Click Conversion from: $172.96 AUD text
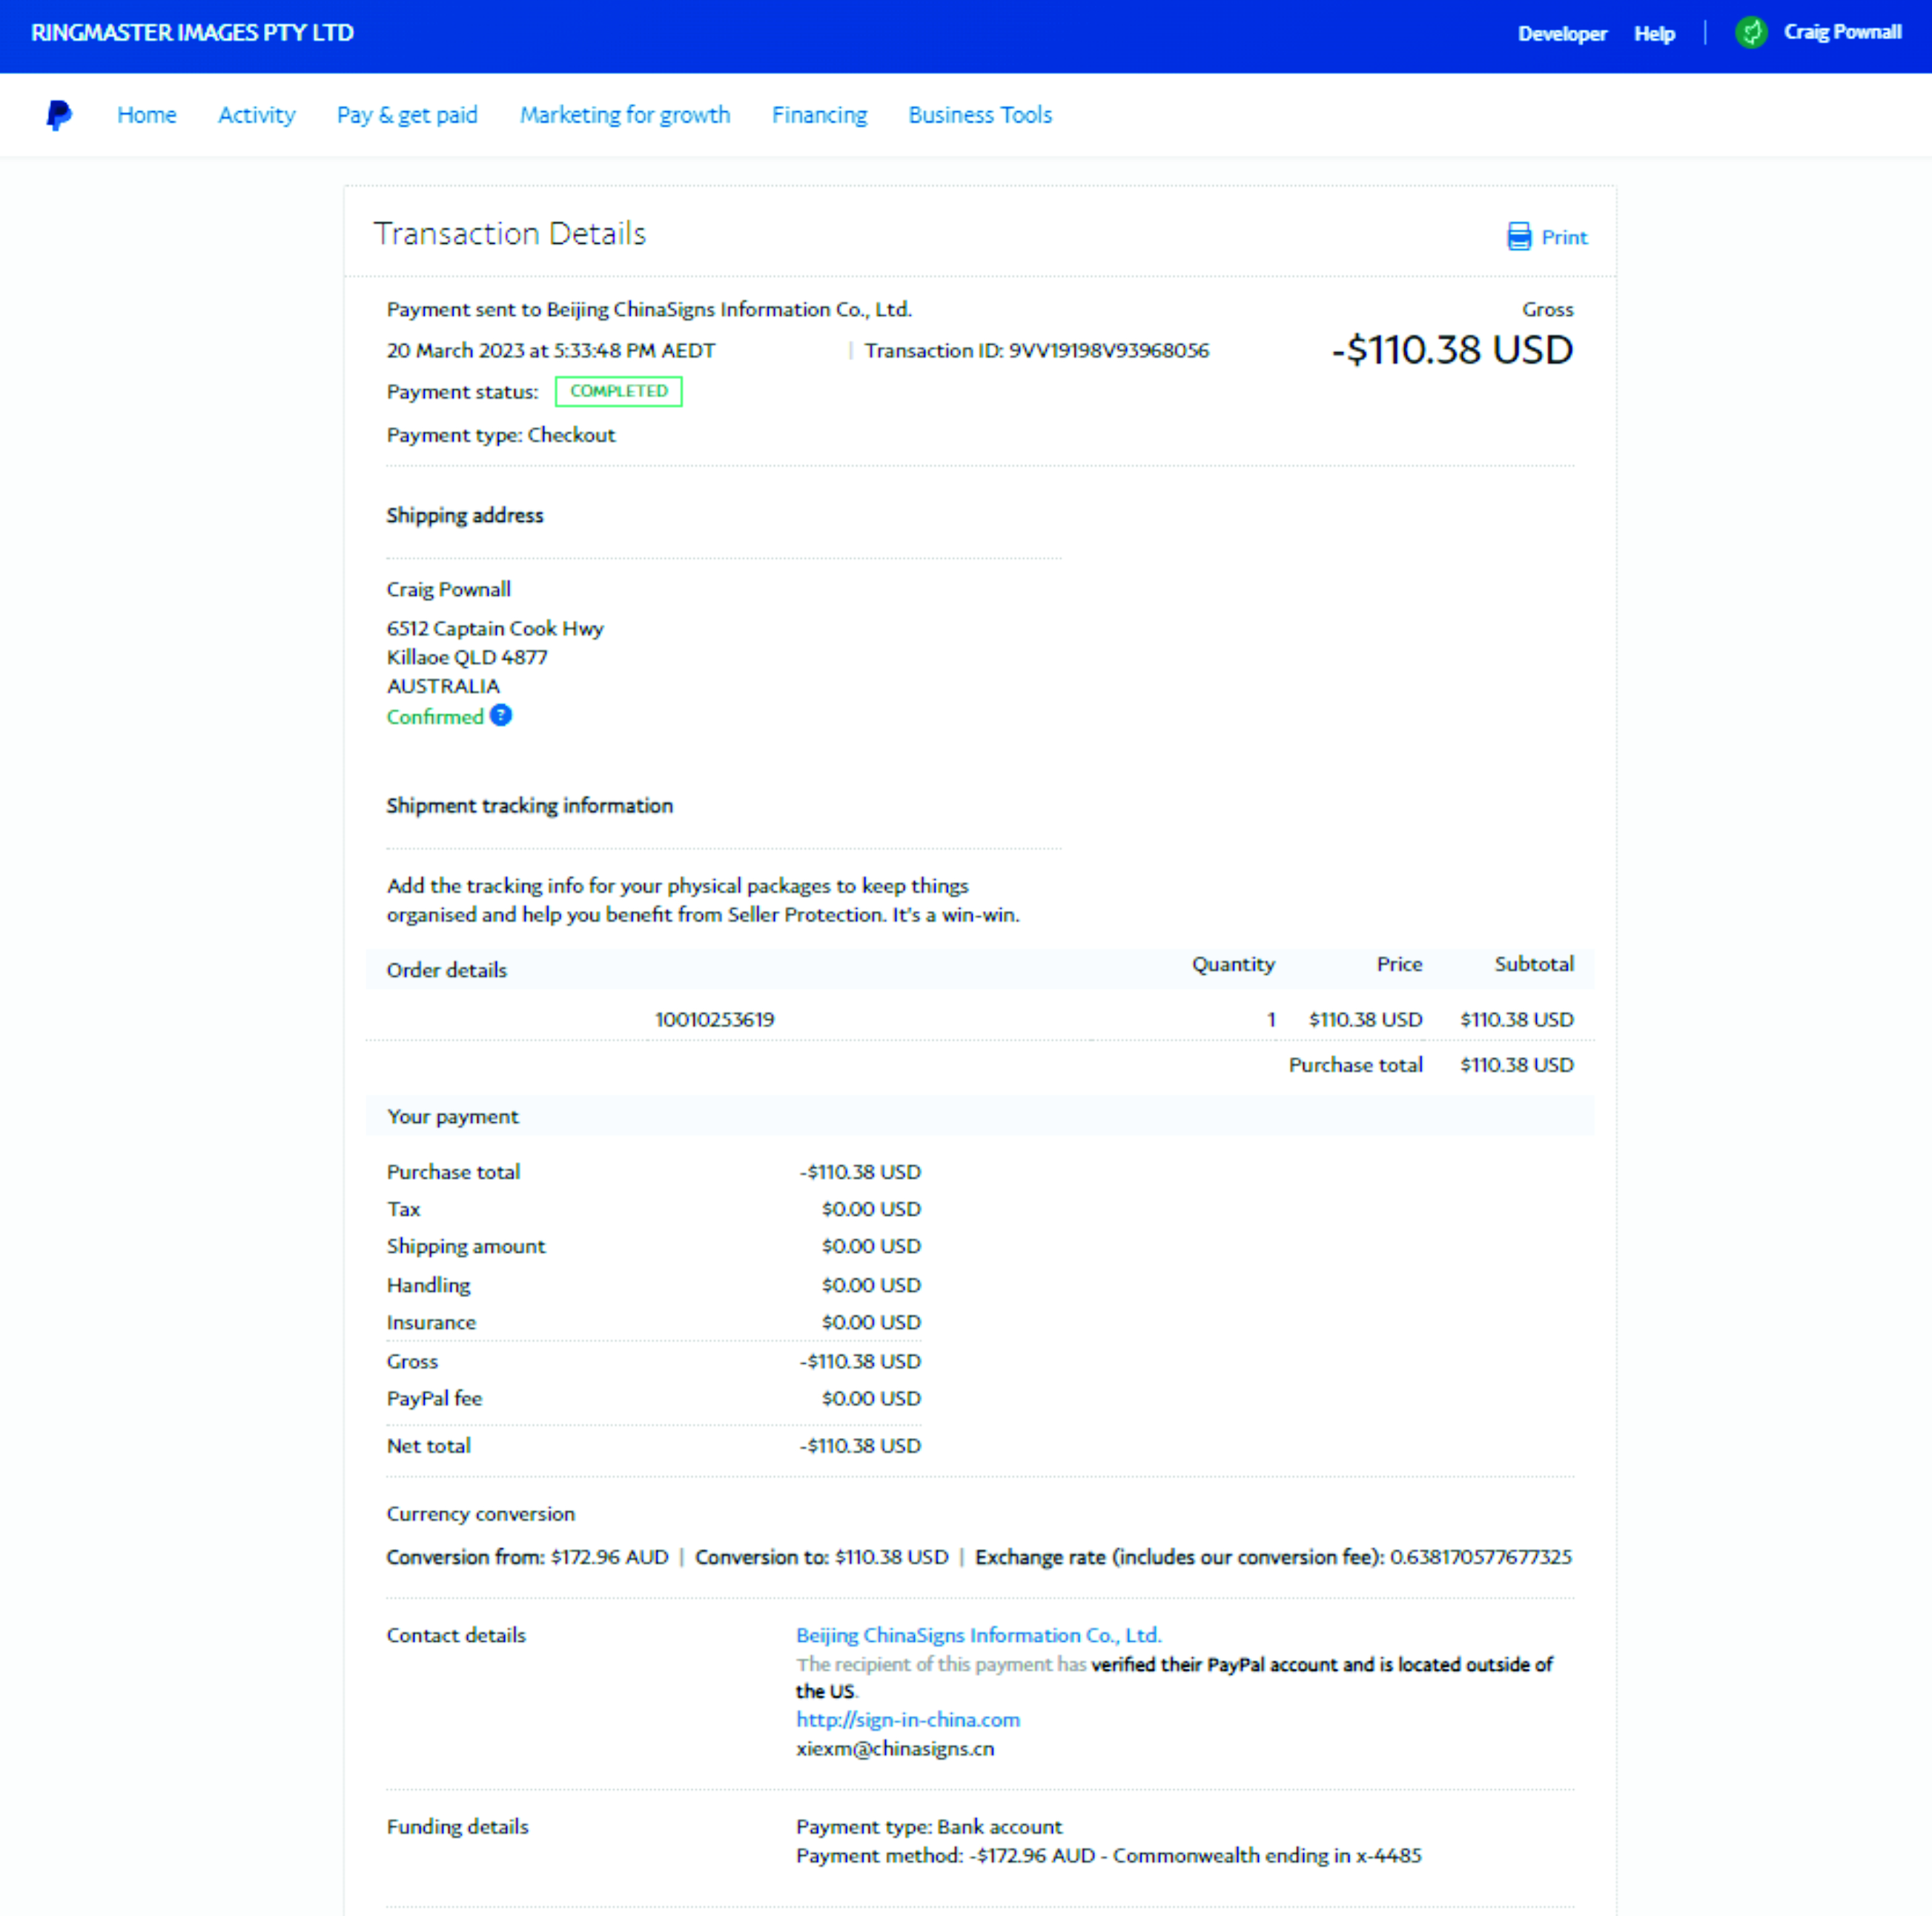 tap(527, 1557)
